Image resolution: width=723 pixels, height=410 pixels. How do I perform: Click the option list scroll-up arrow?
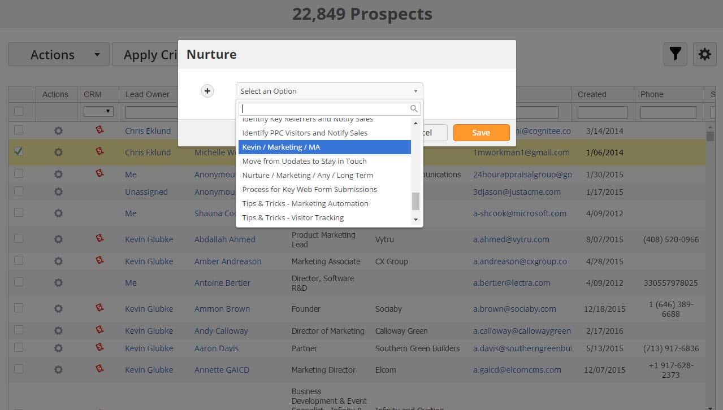pyautogui.click(x=416, y=123)
